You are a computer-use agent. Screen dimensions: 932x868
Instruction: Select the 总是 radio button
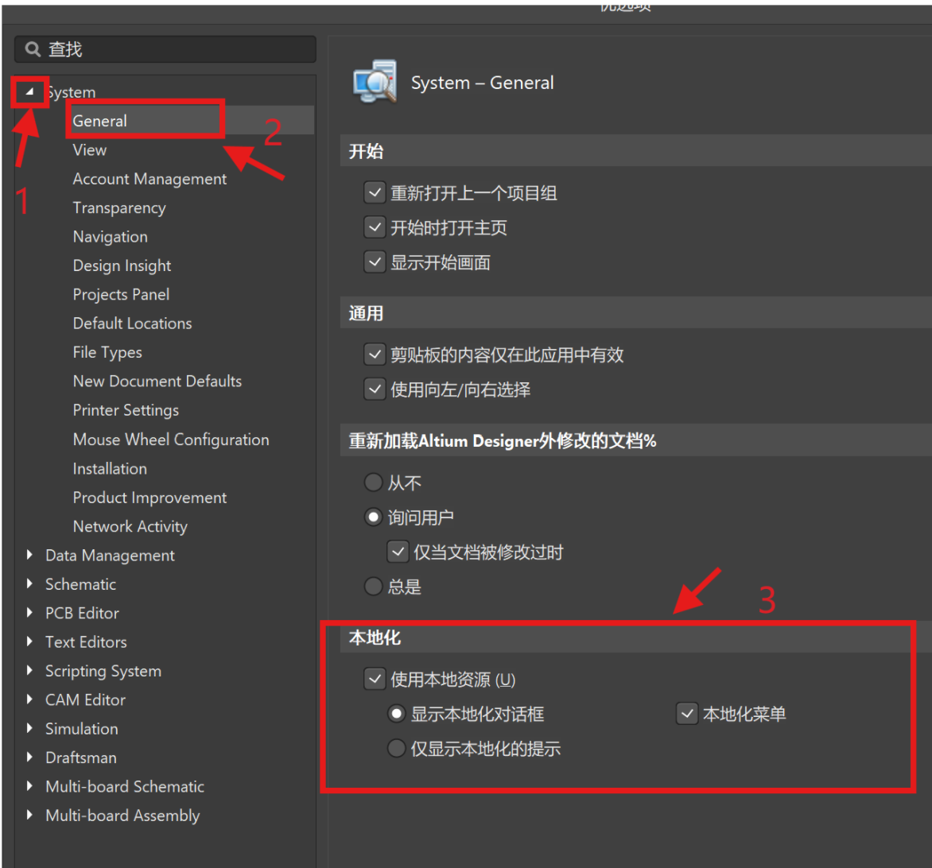point(373,586)
